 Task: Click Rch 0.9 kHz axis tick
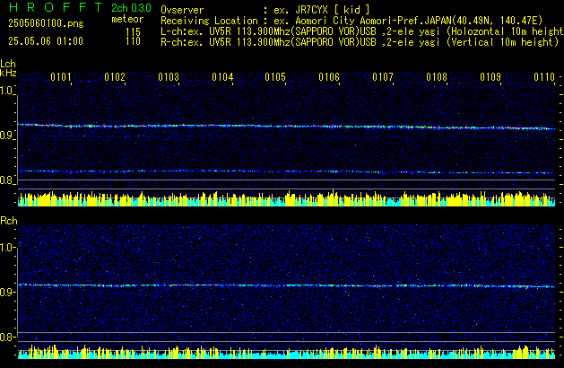7,292
